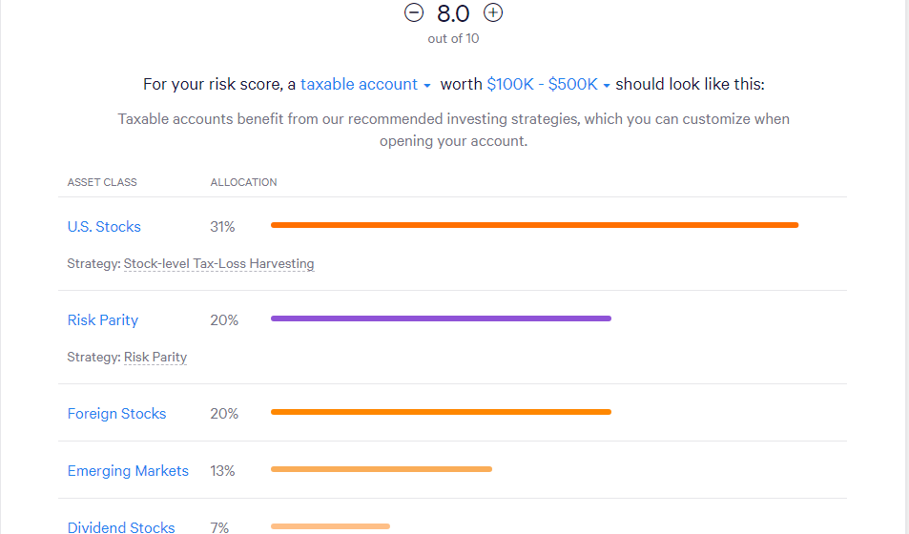Click the Risk Parity strategy link
Viewport: 909px width, 534px height.
(155, 358)
